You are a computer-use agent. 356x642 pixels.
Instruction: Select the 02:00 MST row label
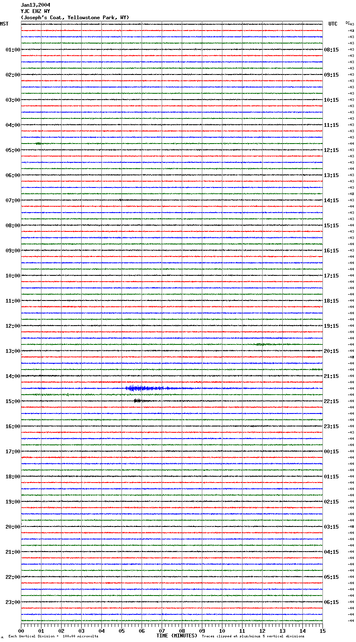point(13,75)
